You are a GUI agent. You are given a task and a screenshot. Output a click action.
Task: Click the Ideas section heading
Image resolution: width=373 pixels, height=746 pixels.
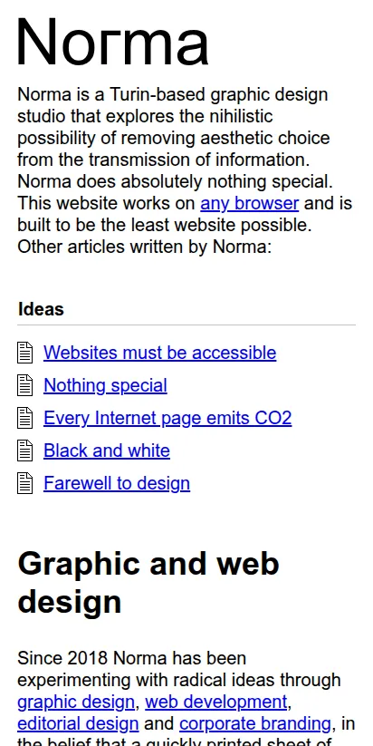41,309
